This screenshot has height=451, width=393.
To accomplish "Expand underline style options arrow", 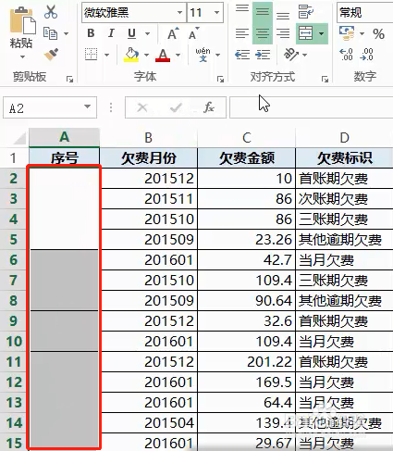I will click(148, 33).
